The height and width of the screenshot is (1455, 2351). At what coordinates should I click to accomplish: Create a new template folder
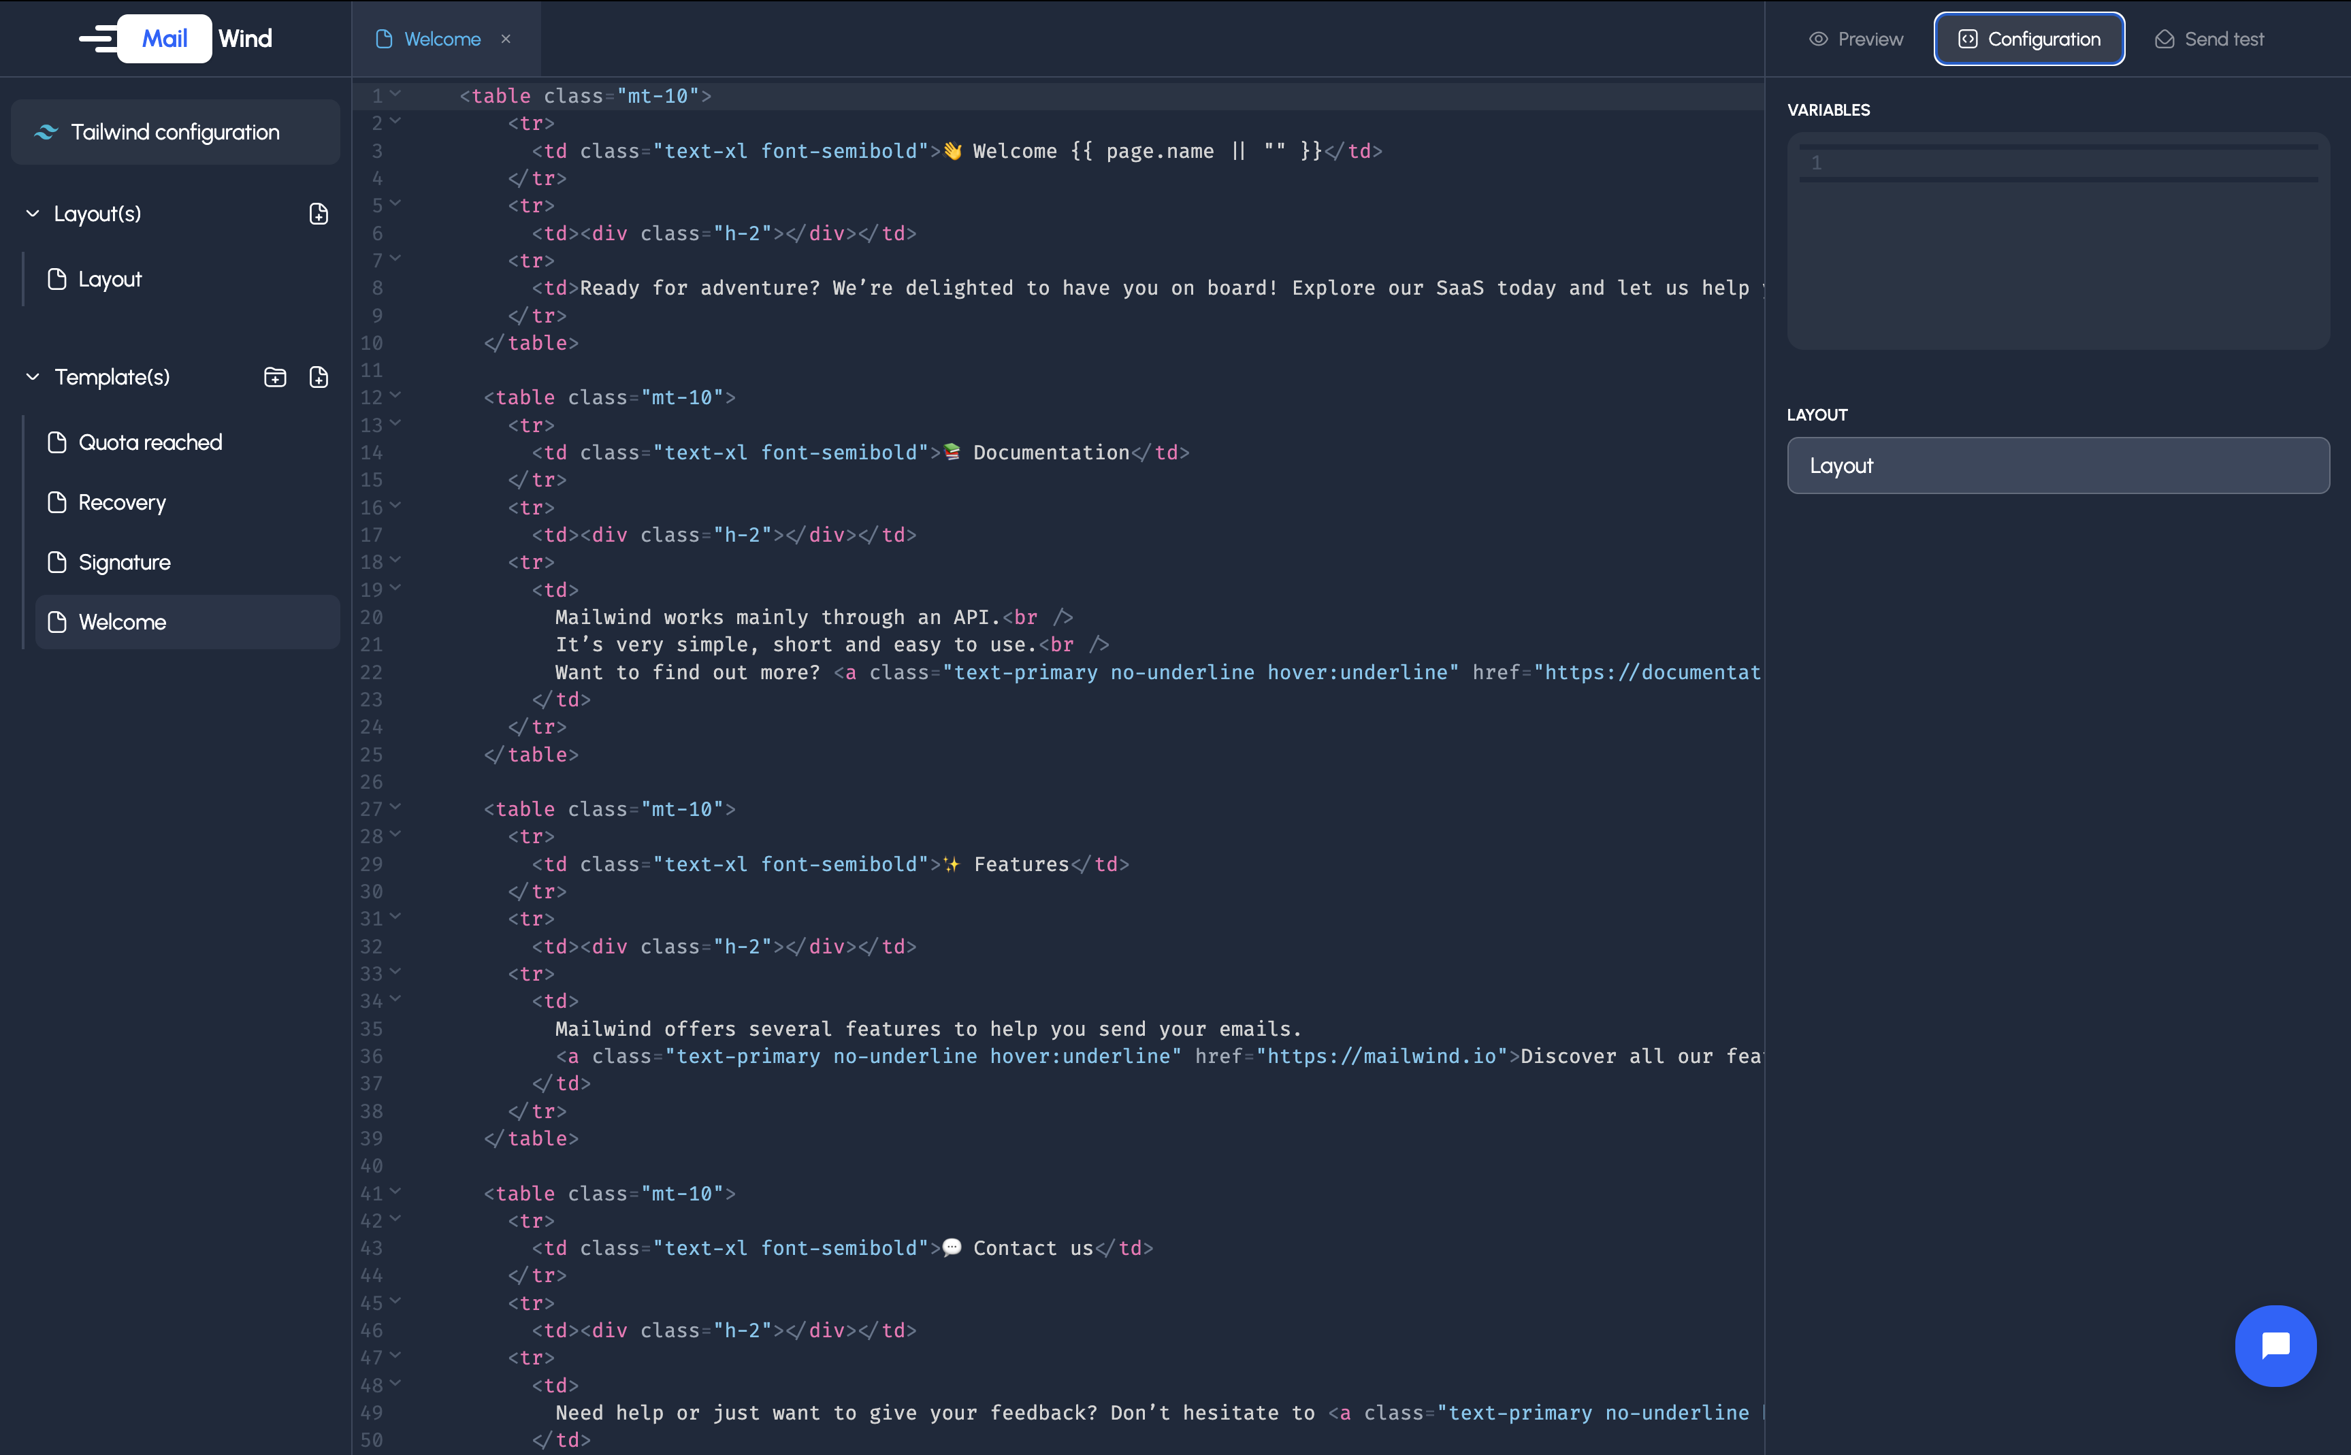click(x=275, y=377)
